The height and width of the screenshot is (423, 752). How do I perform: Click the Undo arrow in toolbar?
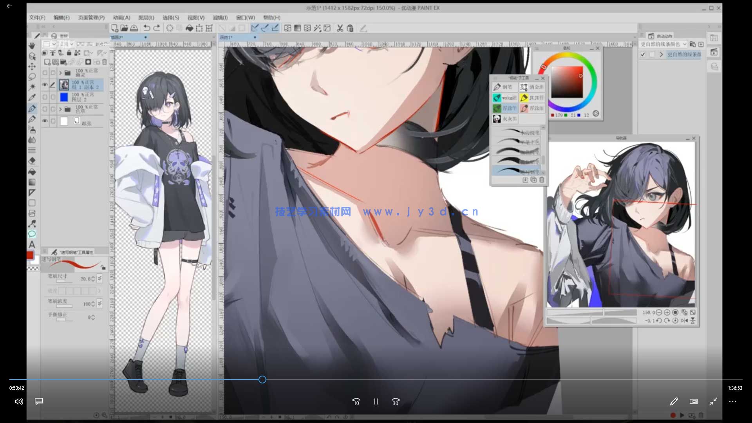click(x=146, y=28)
